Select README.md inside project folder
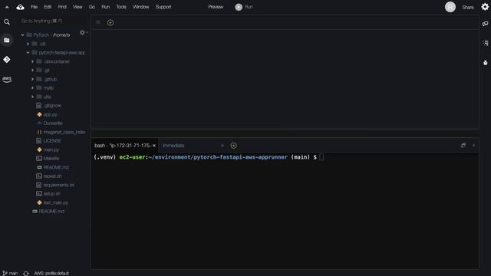This screenshot has height=276, width=491. tap(53, 167)
